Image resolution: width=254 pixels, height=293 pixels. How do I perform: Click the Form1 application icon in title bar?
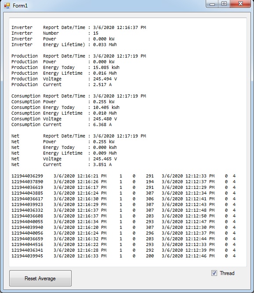pyautogui.click(x=7, y=6)
